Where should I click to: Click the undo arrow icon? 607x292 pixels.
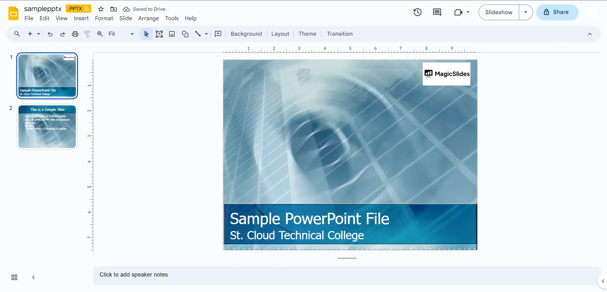[x=50, y=34]
